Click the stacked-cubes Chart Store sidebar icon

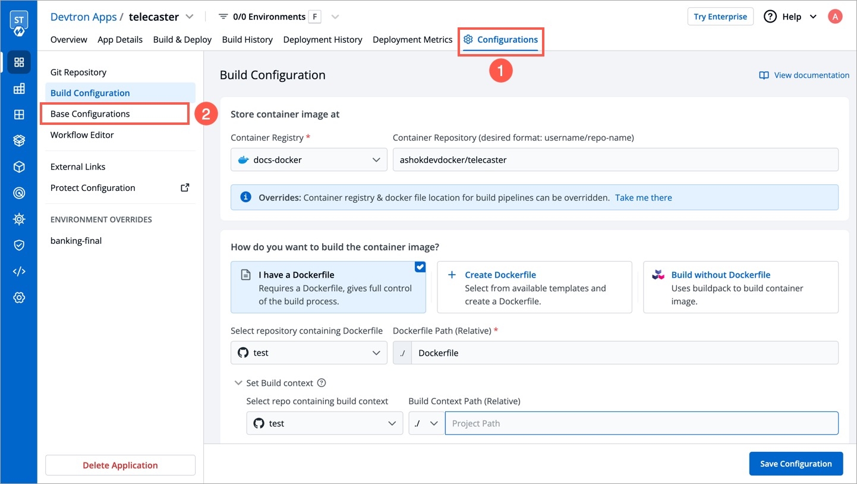19,141
